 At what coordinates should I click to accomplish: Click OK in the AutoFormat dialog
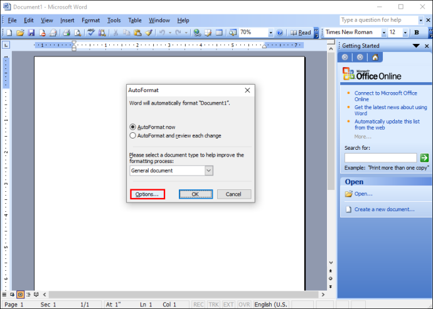coord(196,194)
